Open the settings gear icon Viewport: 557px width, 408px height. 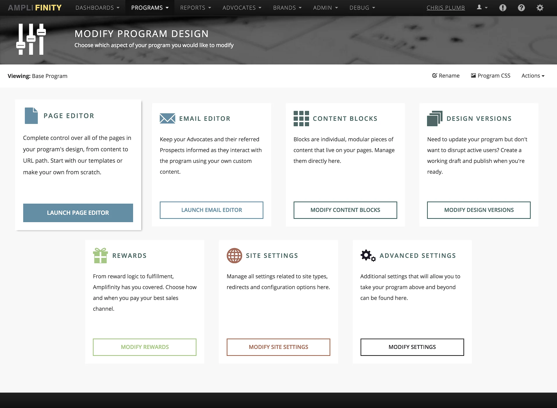(540, 8)
